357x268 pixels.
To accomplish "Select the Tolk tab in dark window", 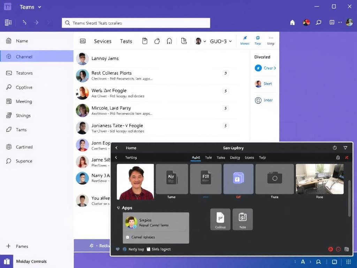I will click(x=208, y=157).
